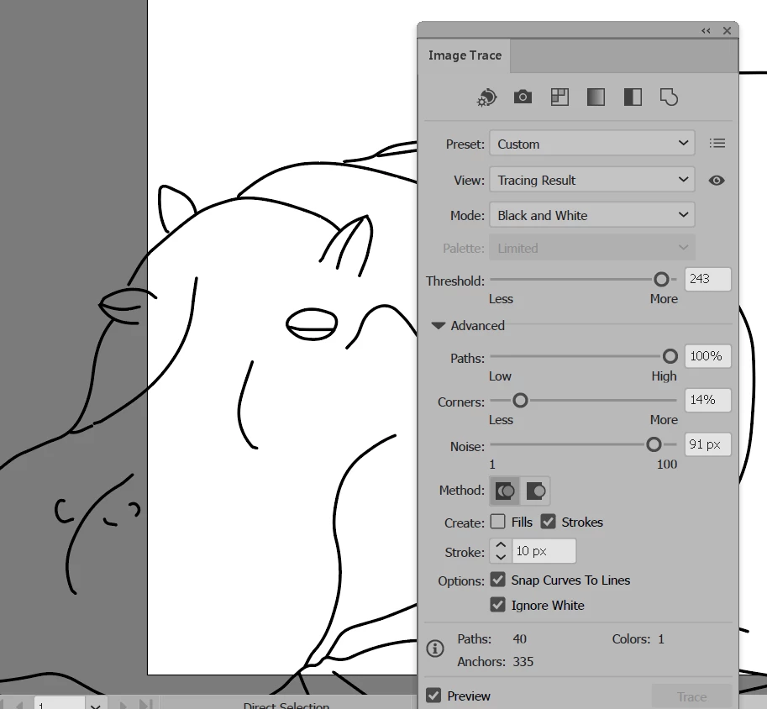Uncheck Ignore White option

point(497,605)
